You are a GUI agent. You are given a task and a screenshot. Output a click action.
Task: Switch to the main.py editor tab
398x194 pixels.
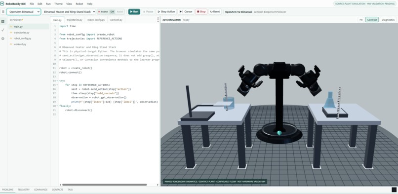pos(57,20)
